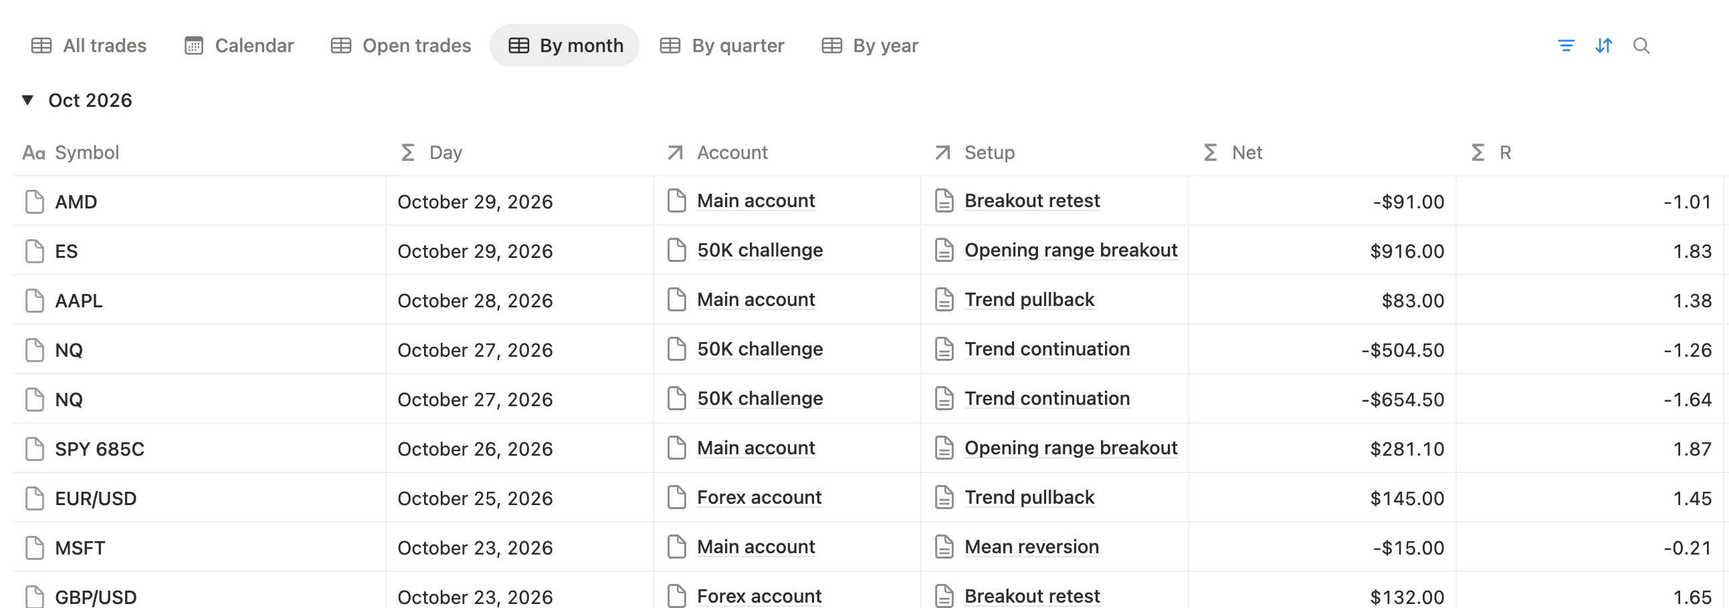Click the document icon before Mean reversion

tap(944, 547)
